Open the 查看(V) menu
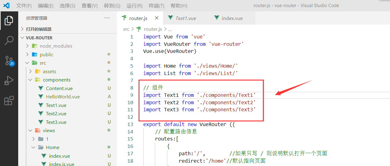 tap(90, 6)
